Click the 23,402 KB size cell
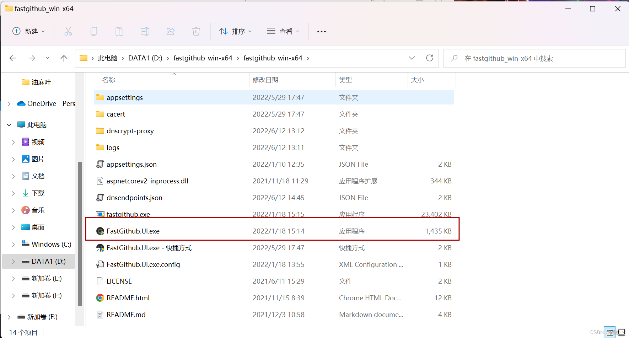The width and height of the screenshot is (629, 338). tap(436, 214)
